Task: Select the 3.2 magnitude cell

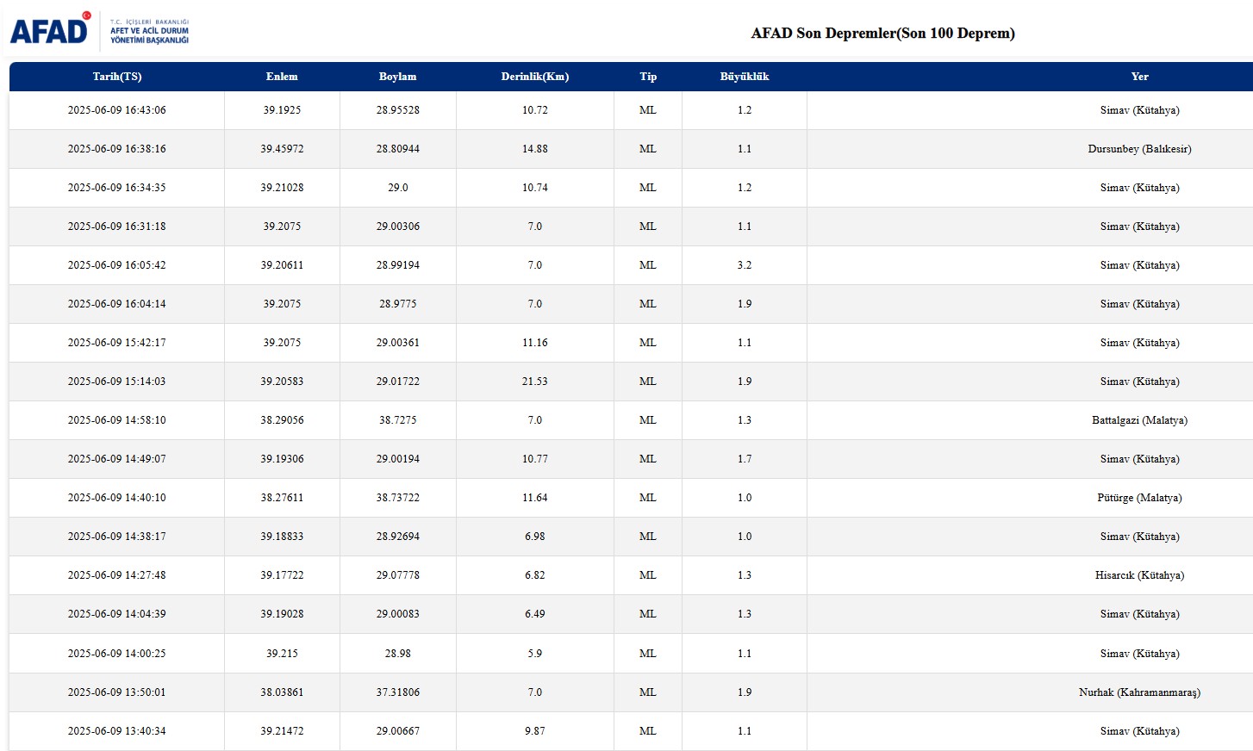Action: pos(745,265)
